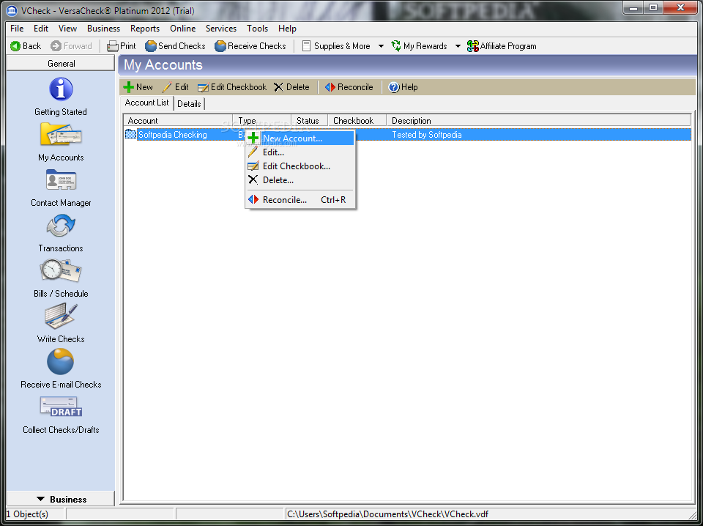
Task: Open the Help menu in the menu bar
Action: (287, 29)
